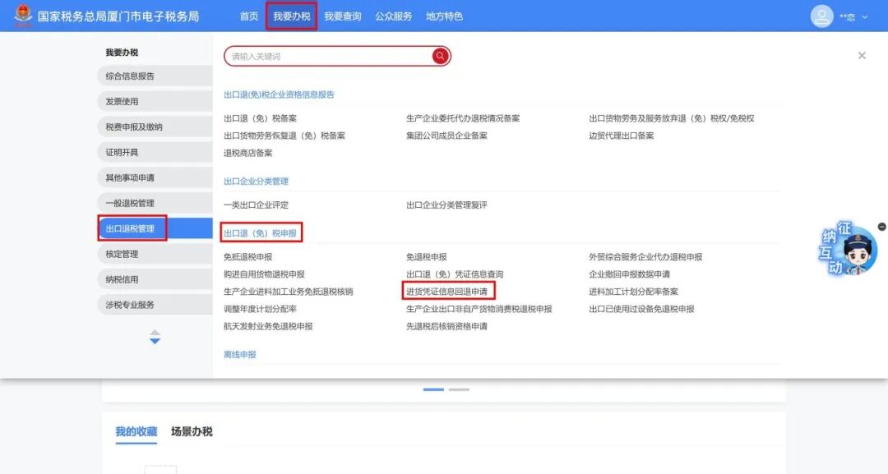This screenshot has width=888, height=474.
Task: Open the 征纳互动 mascot assistant
Action: pos(848,250)
